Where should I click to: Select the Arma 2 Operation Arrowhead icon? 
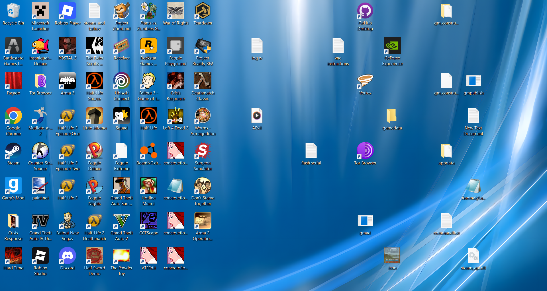click(x=203, y=220)
